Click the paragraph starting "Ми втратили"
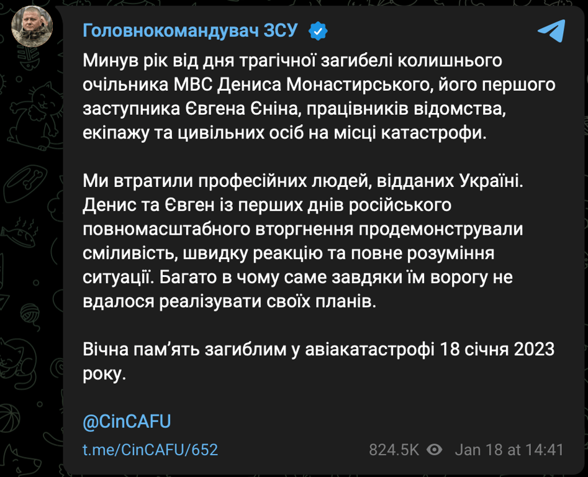588x477 pixels. 298,243
